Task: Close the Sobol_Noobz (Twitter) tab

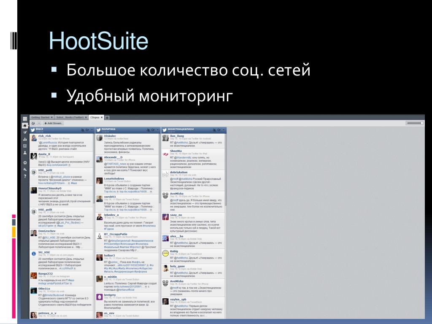Action: coord(86,117)
